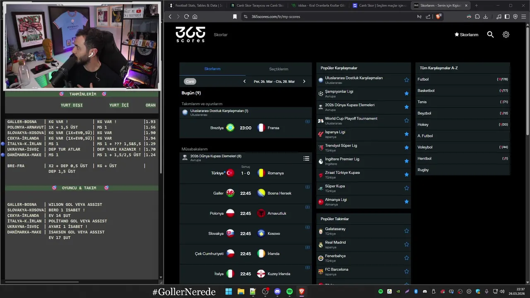Click Bluetooth icon in system tray
The width and height of the screenshot is (530, 298).
pos(416,292)
